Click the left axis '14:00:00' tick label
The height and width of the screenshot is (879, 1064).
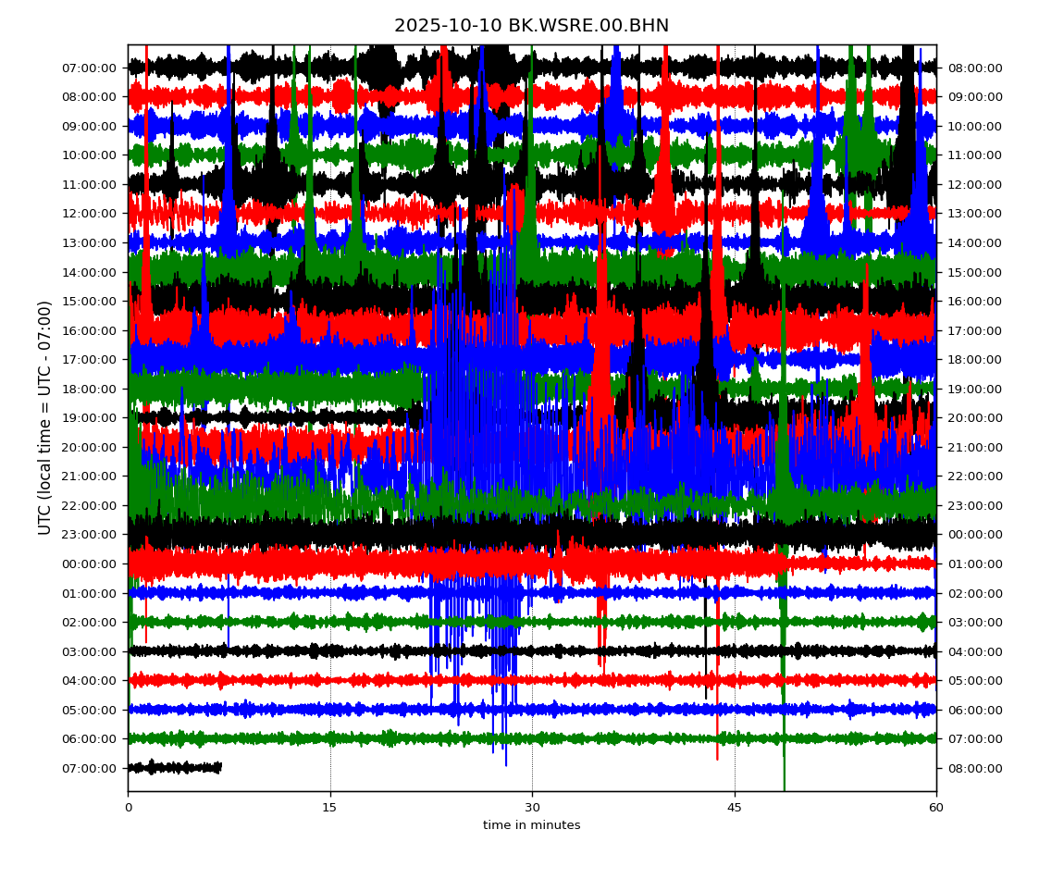coord(91,272)
